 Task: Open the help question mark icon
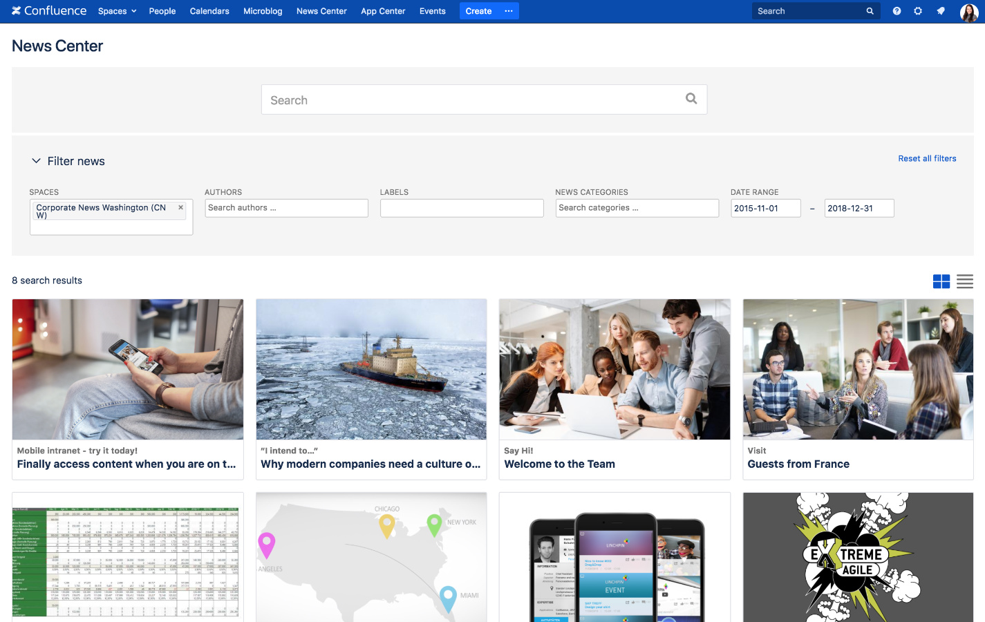(x=897, y=11)
